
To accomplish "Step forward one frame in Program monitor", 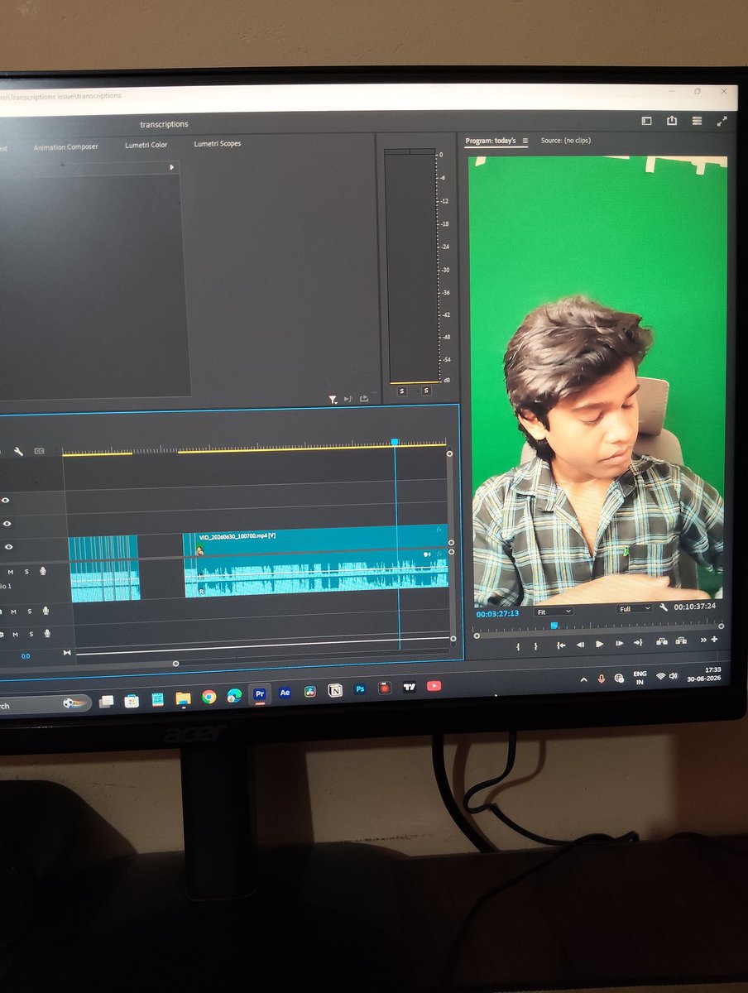I will (x=619, y=643).
